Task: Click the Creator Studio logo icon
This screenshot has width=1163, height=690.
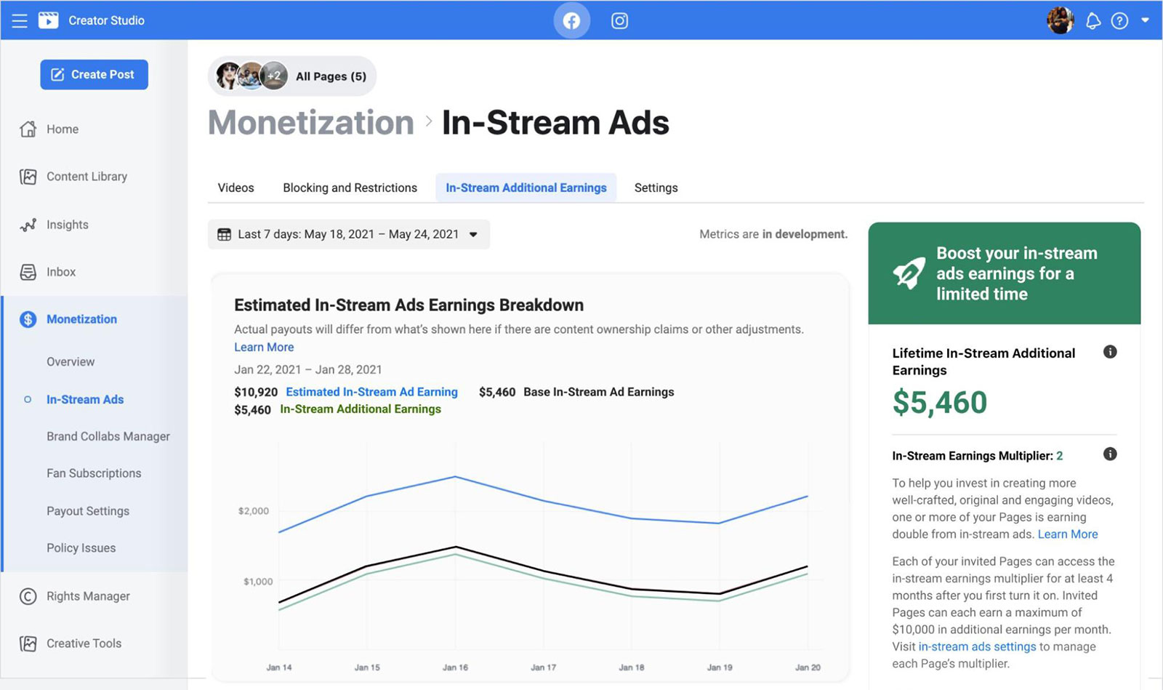Action: point(48,20)
